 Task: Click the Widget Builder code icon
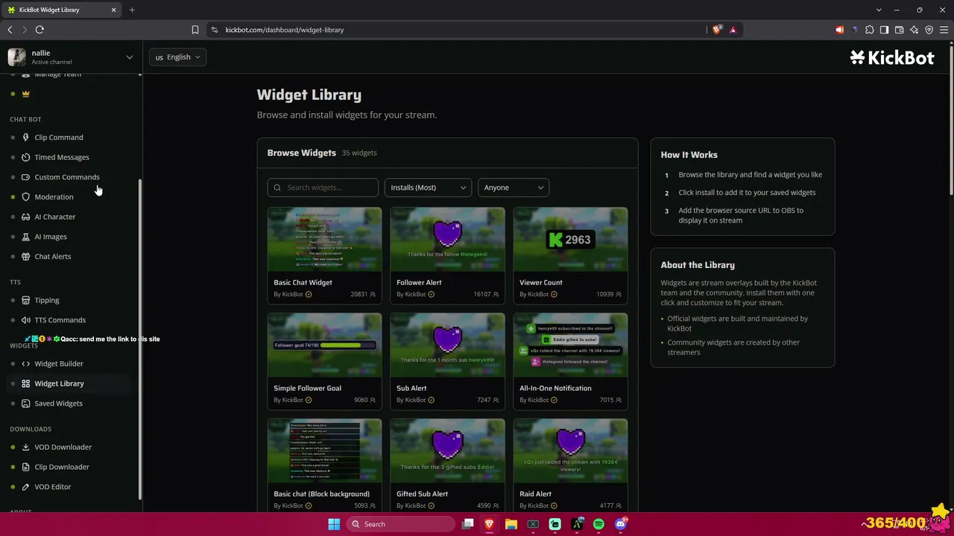[26, 363]
